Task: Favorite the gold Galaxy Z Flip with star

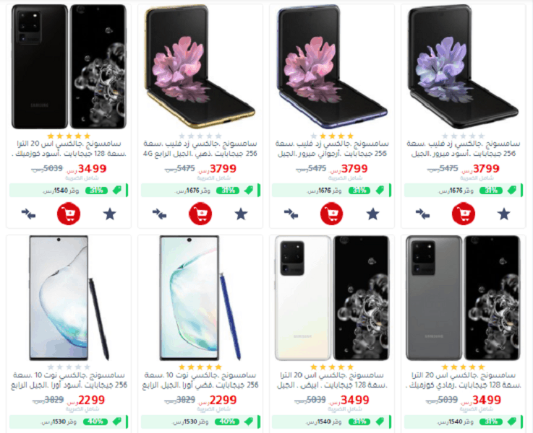Action: pyautogui.click(x=241, y=214)
